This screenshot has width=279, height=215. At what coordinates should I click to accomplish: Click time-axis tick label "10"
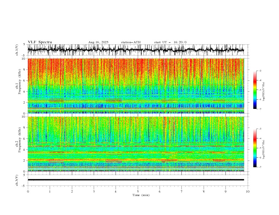[x=248, y=191]
